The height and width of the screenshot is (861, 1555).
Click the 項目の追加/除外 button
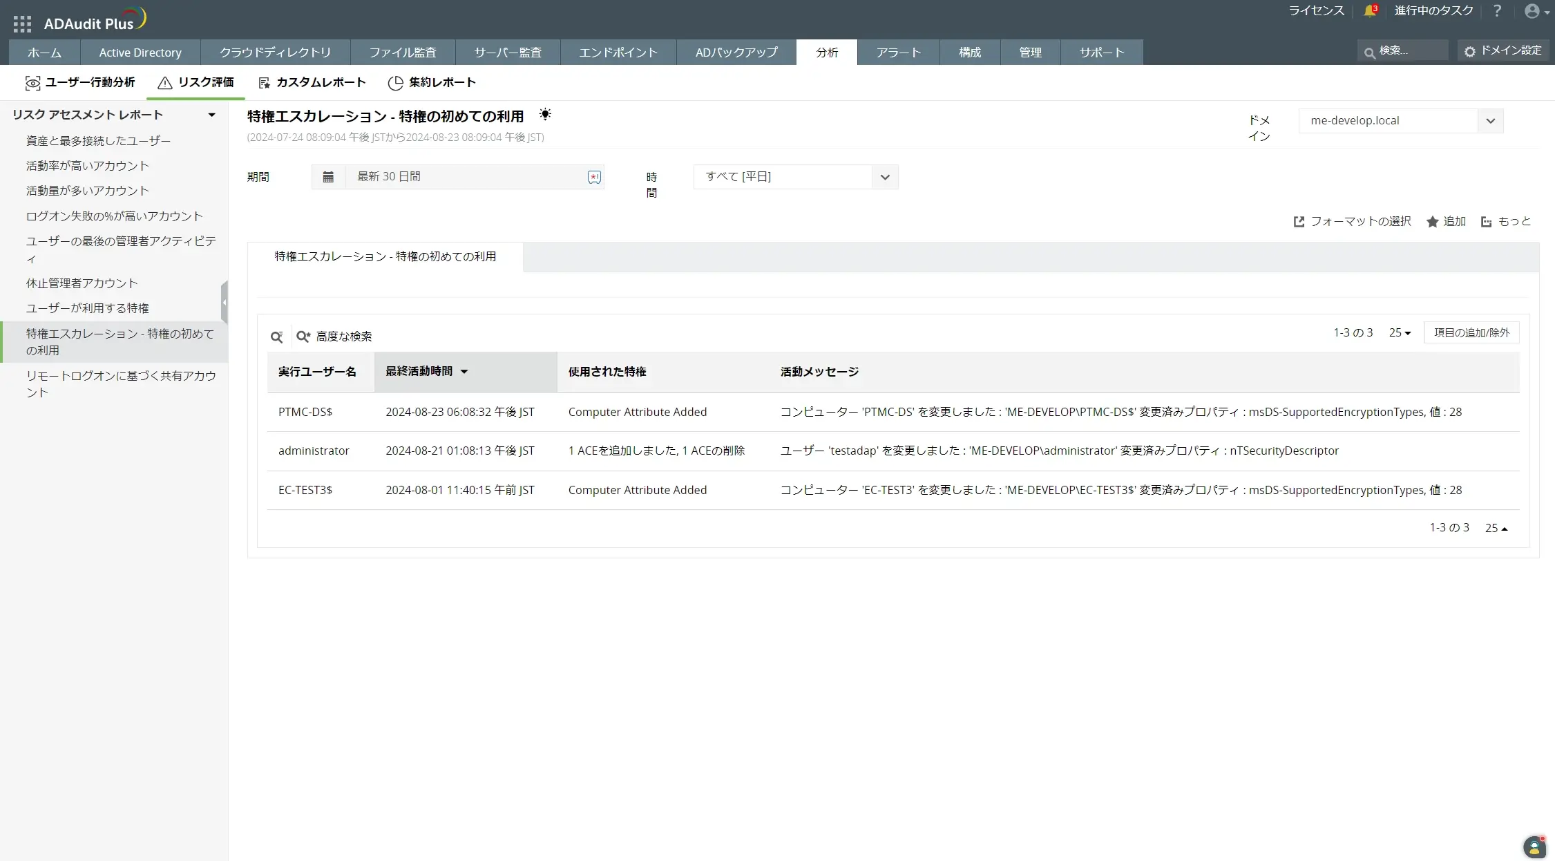tap(1471, 333)
